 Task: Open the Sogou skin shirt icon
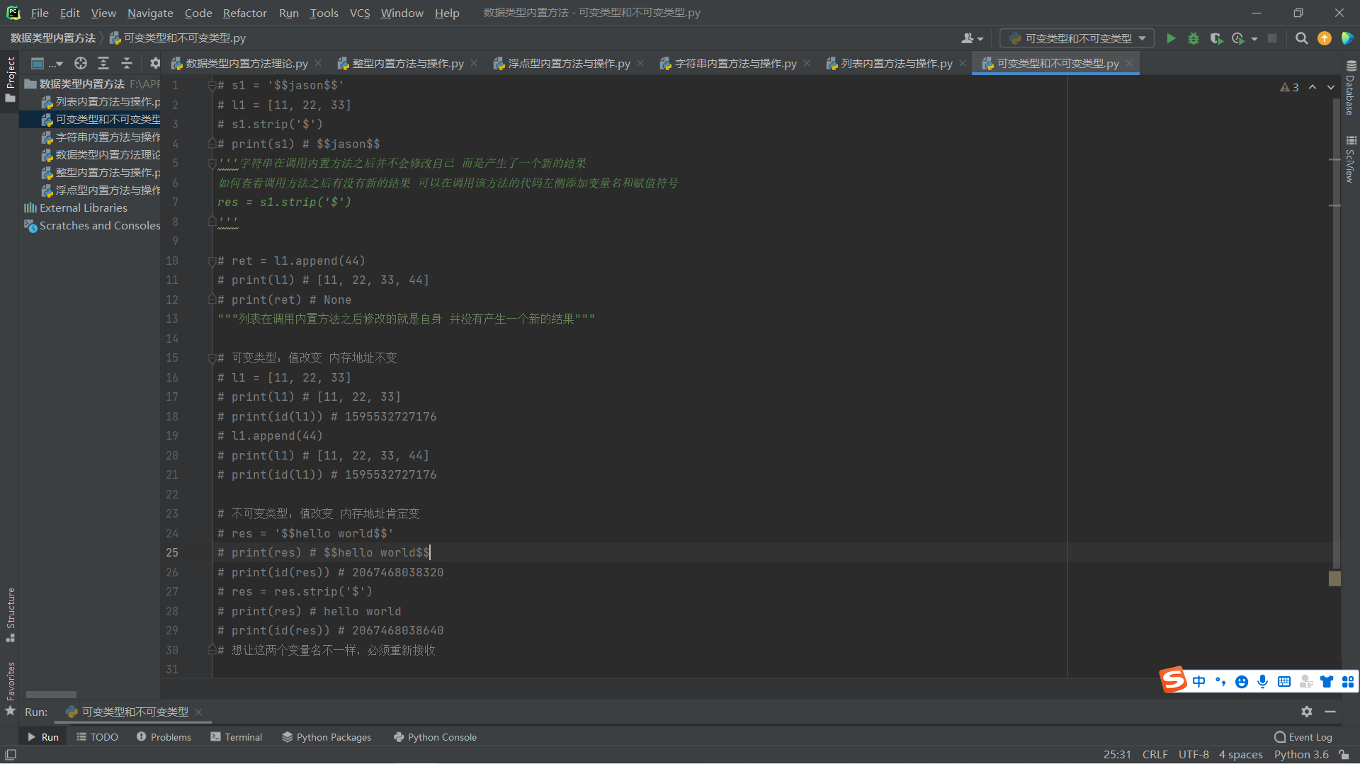click(x=1327, y=681)
